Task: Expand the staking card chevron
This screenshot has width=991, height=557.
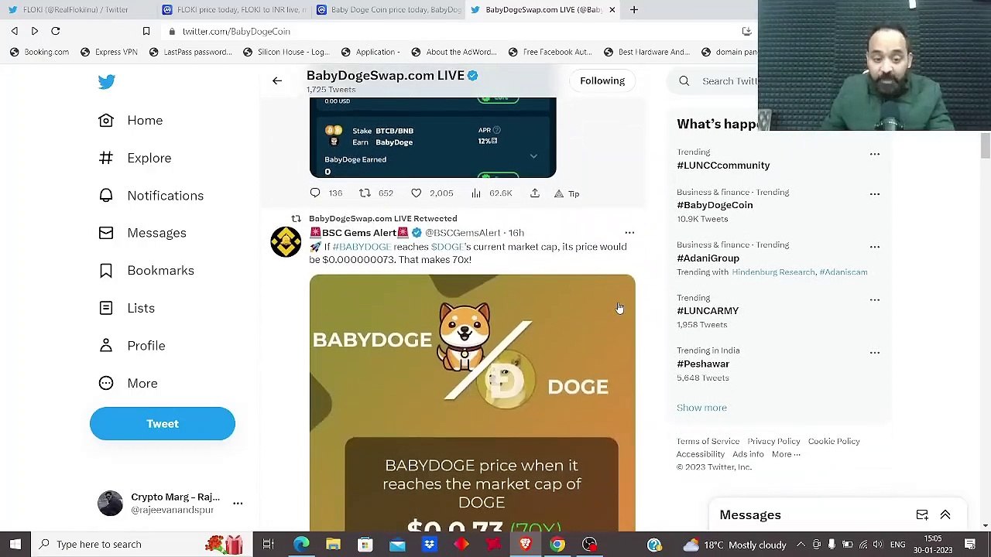Action: pyautogui.click(x=533, y=156)
